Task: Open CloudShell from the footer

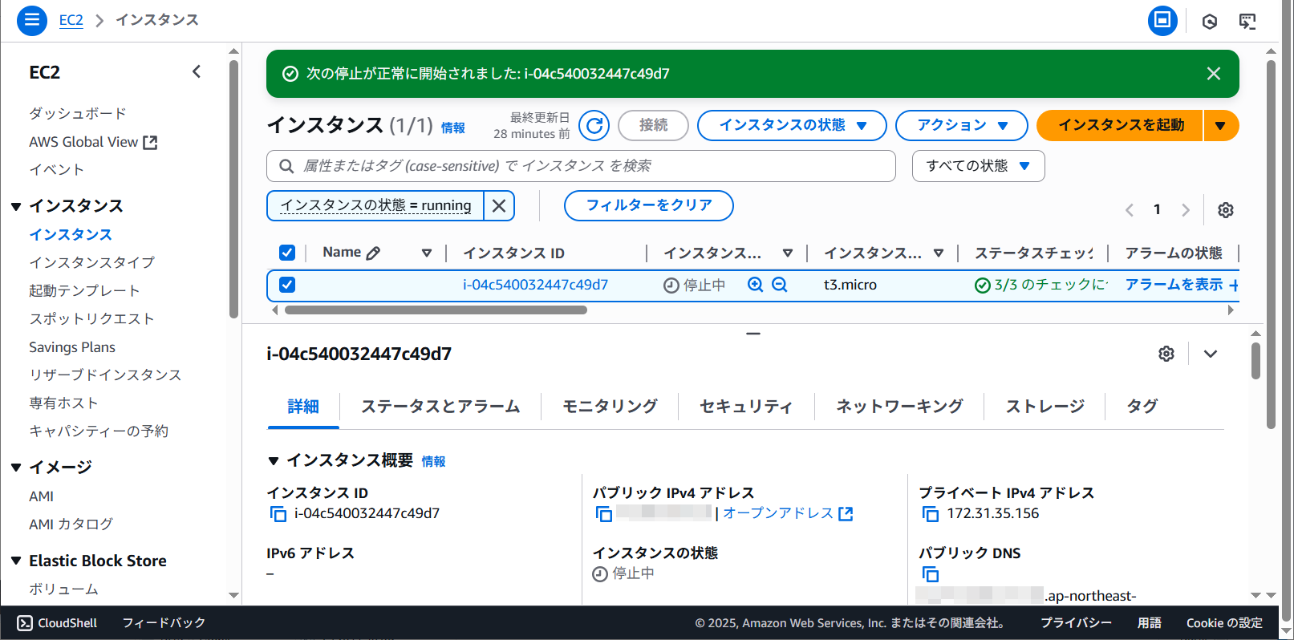Action: click(57, 623)
